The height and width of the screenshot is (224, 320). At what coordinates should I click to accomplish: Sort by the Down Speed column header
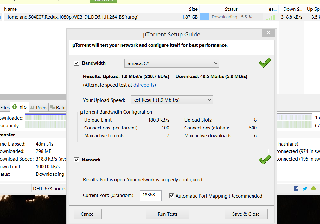coord(291,9)
